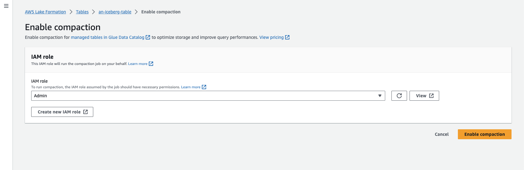Screen dimensions: 524x170
Task: Cancel enabling compaction
Action: 441,134
